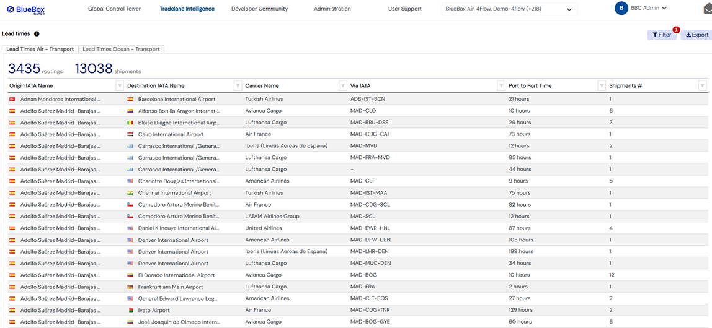The height and width of the screenshot is (328, 712).
Task: Click the Germany flag beside Frankfurt am Main Airport
Action: click(130, 287)
